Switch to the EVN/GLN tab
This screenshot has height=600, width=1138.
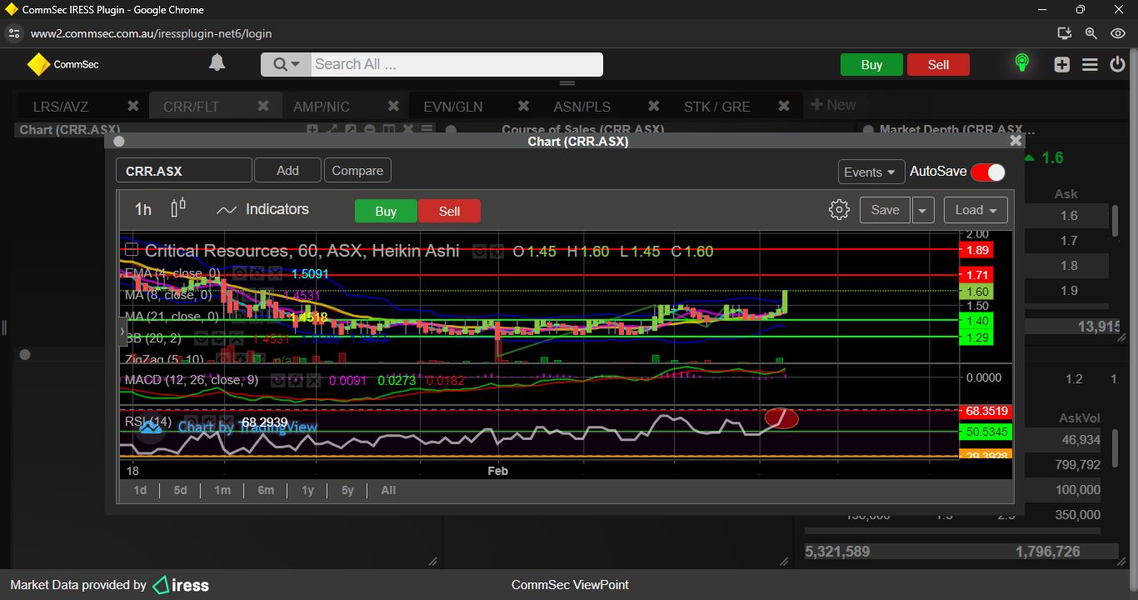(x=452, y=107)
